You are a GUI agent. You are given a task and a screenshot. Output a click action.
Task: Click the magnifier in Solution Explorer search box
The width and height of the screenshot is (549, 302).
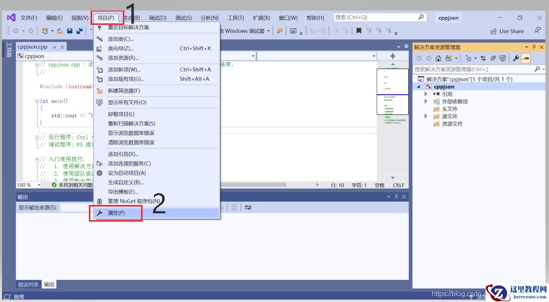[536, 68]
